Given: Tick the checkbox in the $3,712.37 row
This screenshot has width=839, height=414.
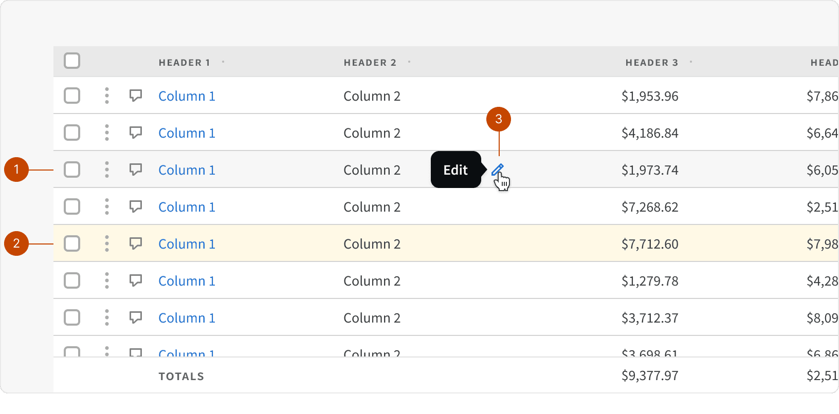Looking at the screenshot, I should coord(72,317).
